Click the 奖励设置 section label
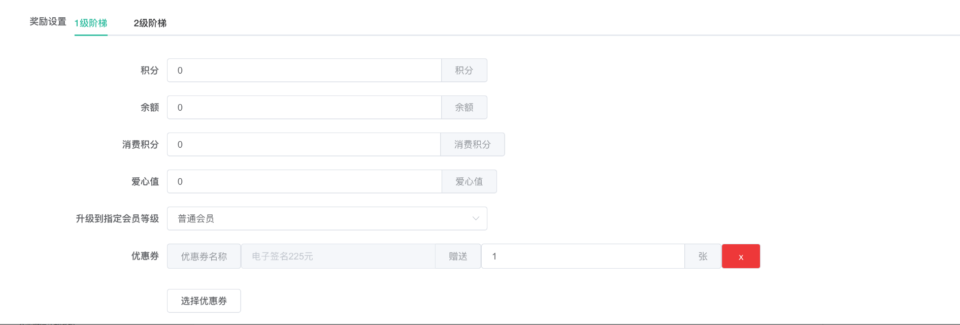Image resolution: width=960 pixels, height=325 pixels. coord(48,22)
